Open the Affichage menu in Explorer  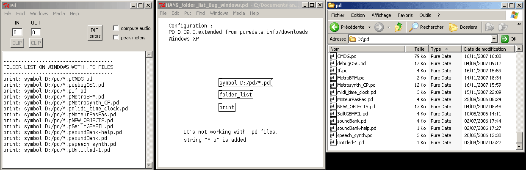381,15
